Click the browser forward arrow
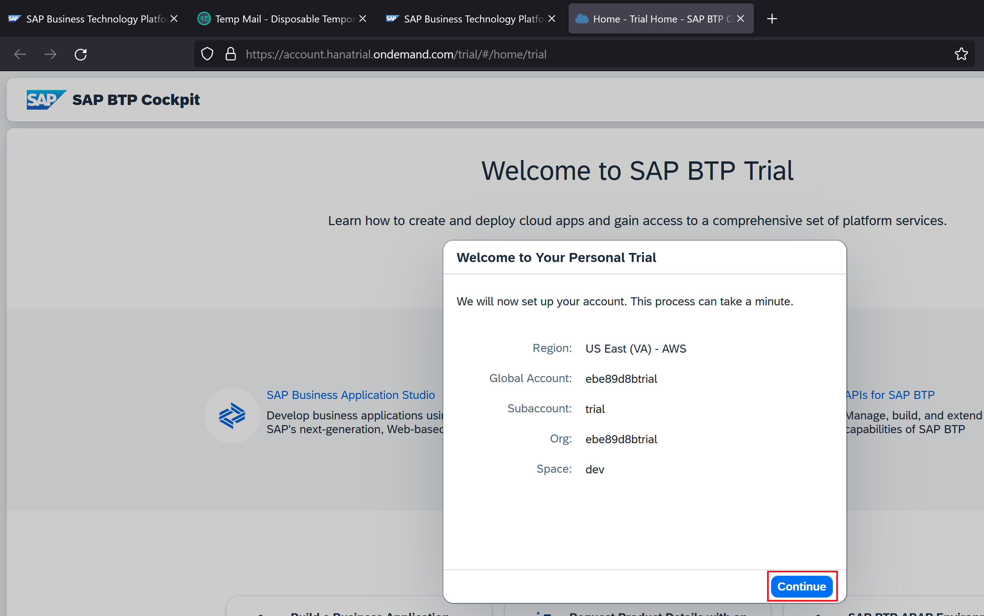The height and width of the screenshot is (616, 984). [50, 54]
